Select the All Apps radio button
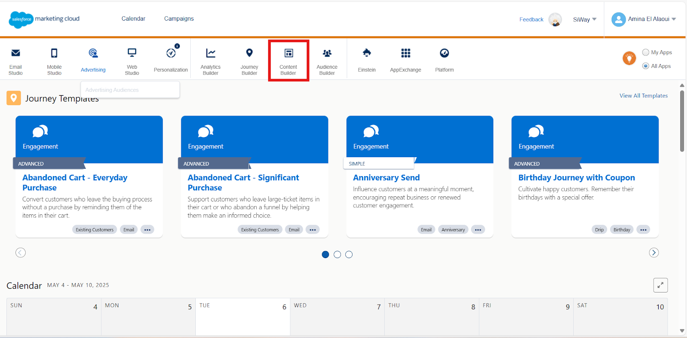The image size is (687, 338). (x=645, y=66)
